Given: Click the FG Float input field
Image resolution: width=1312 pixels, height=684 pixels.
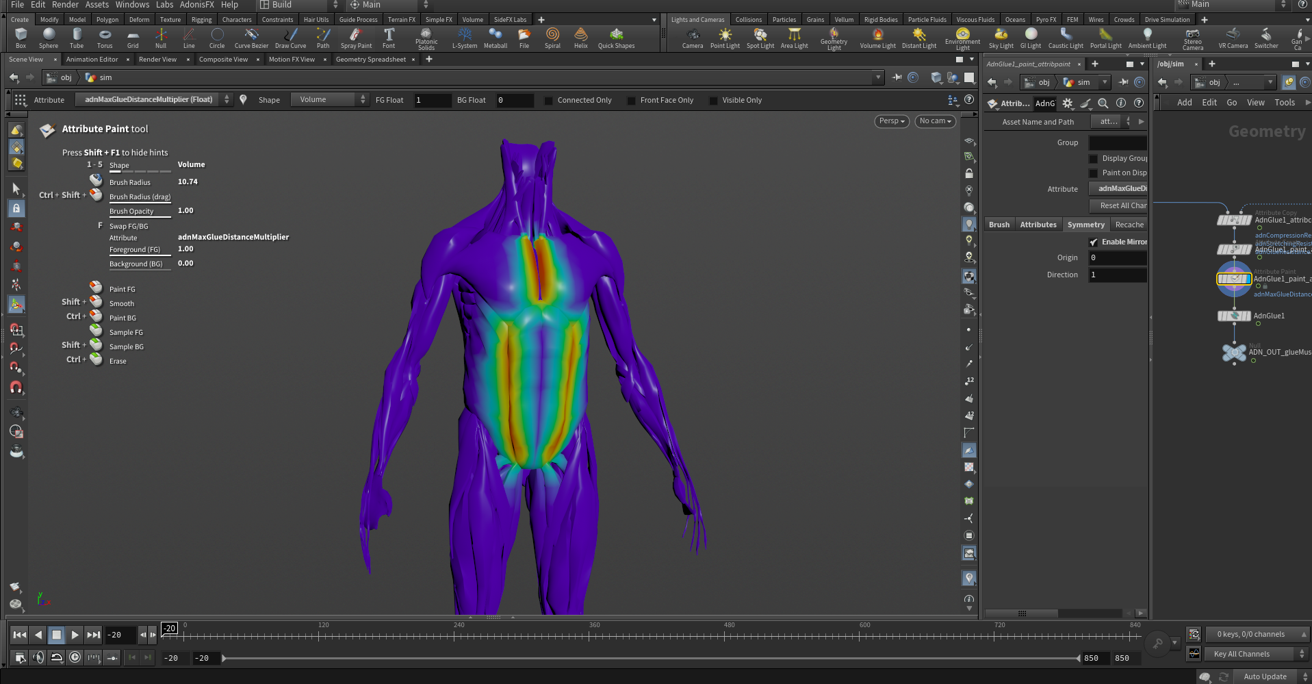Looking at the screenshot, I should [x=433, y=101].
